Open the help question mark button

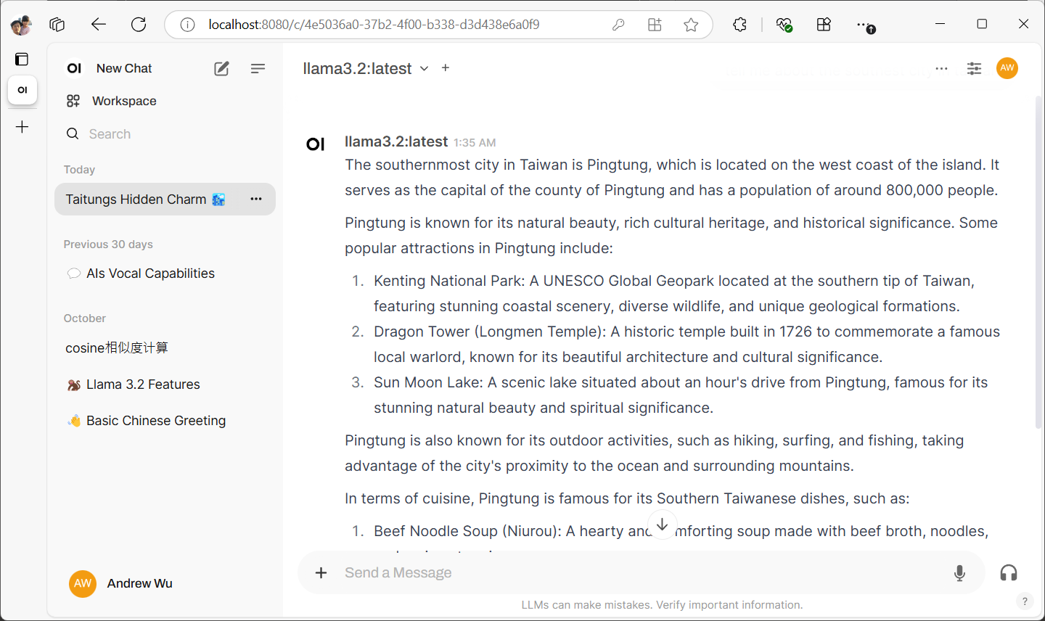(1024, 601)
